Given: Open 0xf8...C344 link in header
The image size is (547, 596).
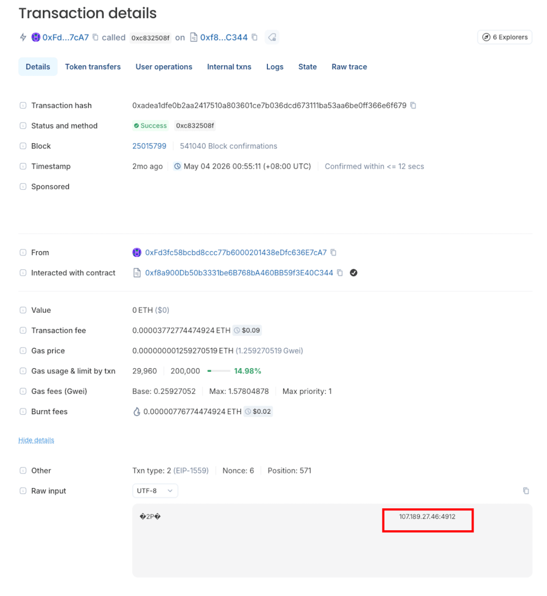Looking at the screenshot, I should coord(224,37).
